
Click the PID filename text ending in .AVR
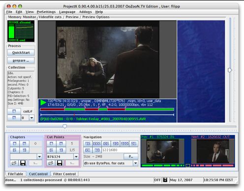pyautogui.click(x=93, y=119)
